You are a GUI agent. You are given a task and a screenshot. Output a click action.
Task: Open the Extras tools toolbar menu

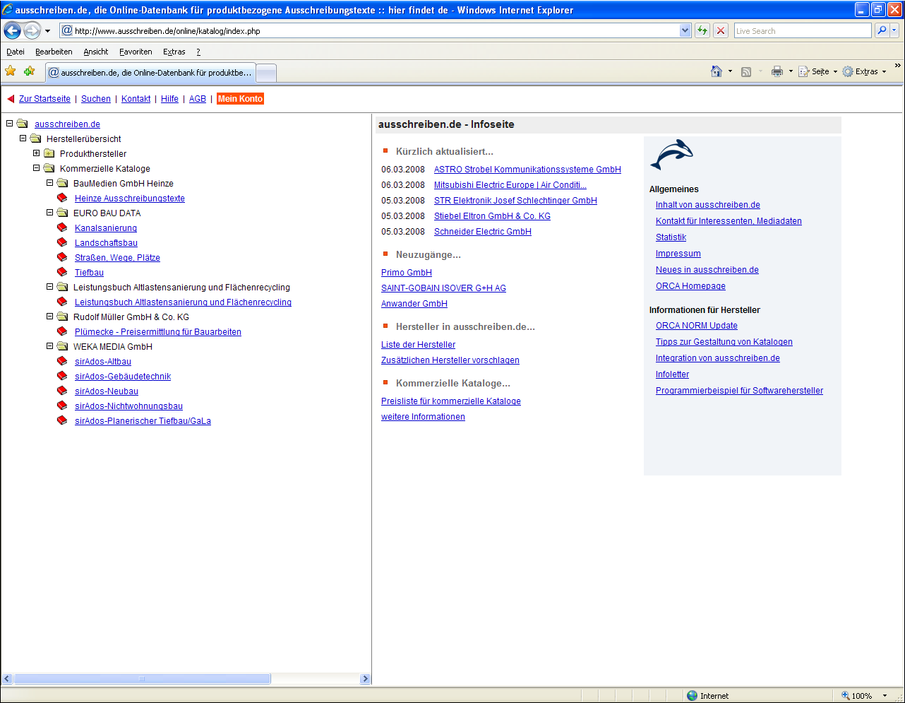(x=864, y=71)
